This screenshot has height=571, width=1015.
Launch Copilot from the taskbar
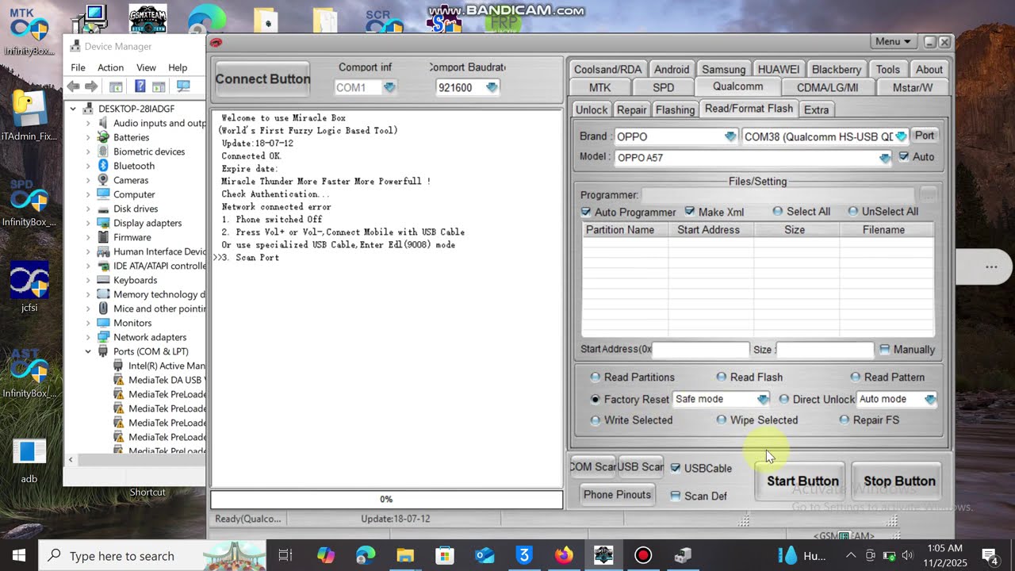pos(326,556)
